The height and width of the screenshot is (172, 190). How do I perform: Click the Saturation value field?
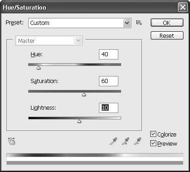(109, 81)
